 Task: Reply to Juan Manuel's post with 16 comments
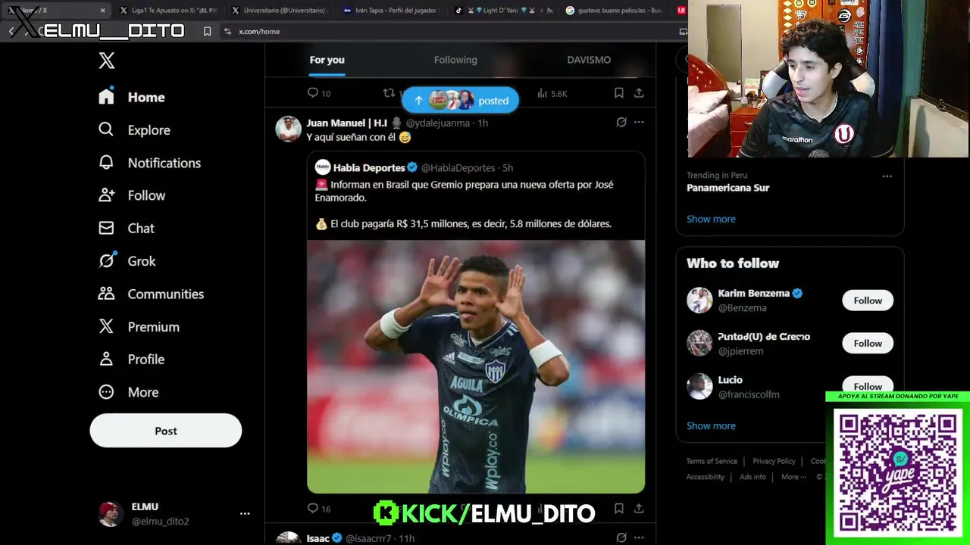pyautogui.click(x=312, y=509)
